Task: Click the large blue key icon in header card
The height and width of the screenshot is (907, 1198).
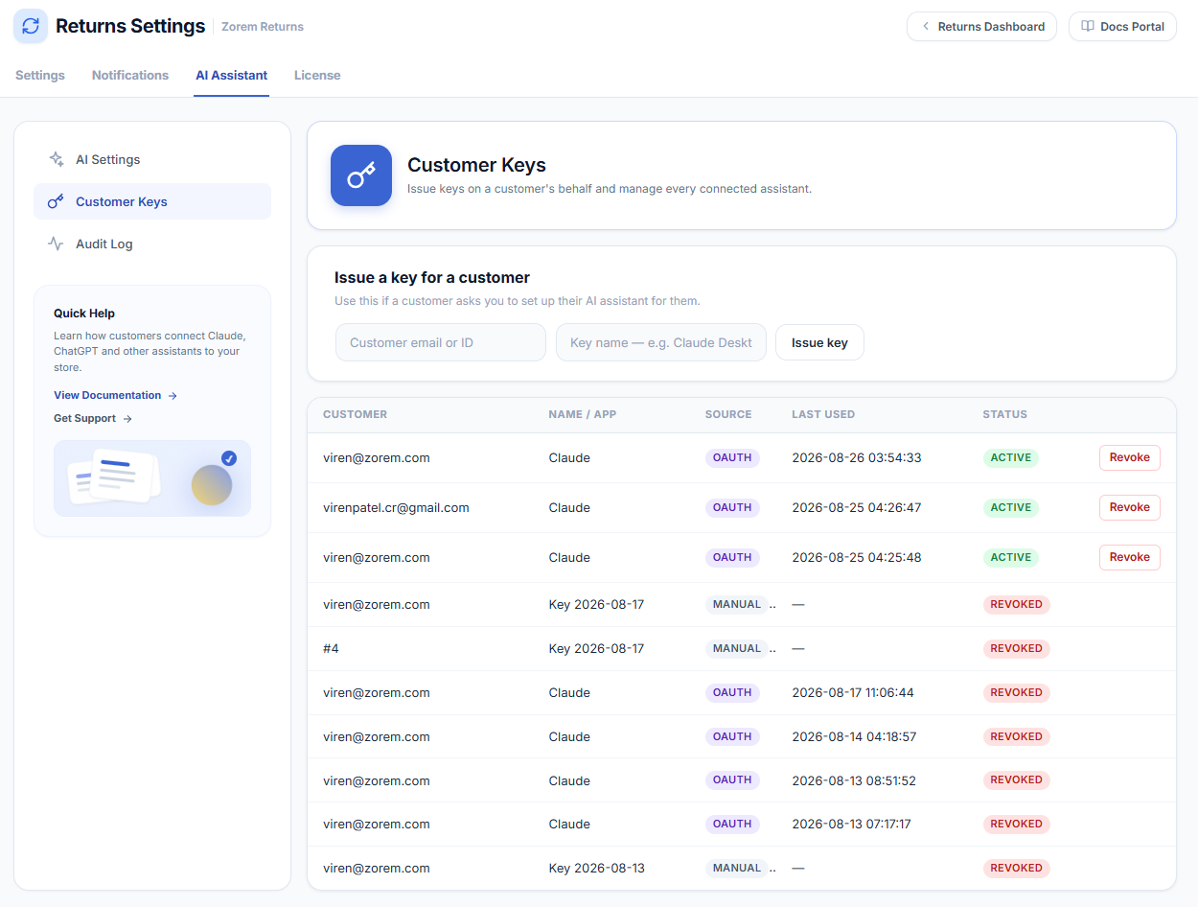Action: [x=361, y=175]
